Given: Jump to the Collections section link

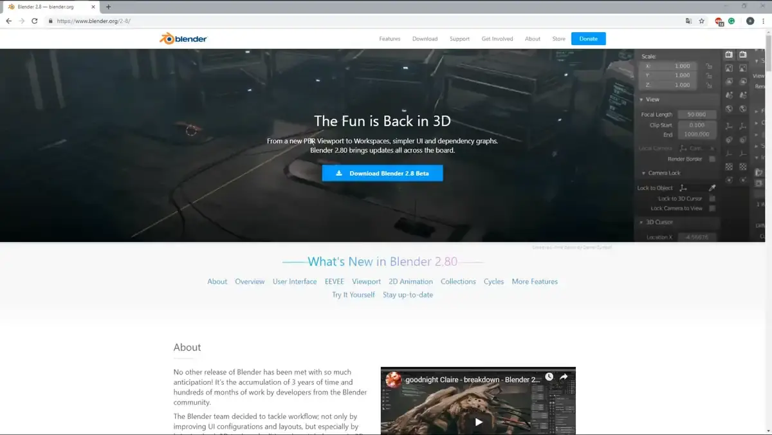Looking at the screenshot, I should tap(459, 281).
